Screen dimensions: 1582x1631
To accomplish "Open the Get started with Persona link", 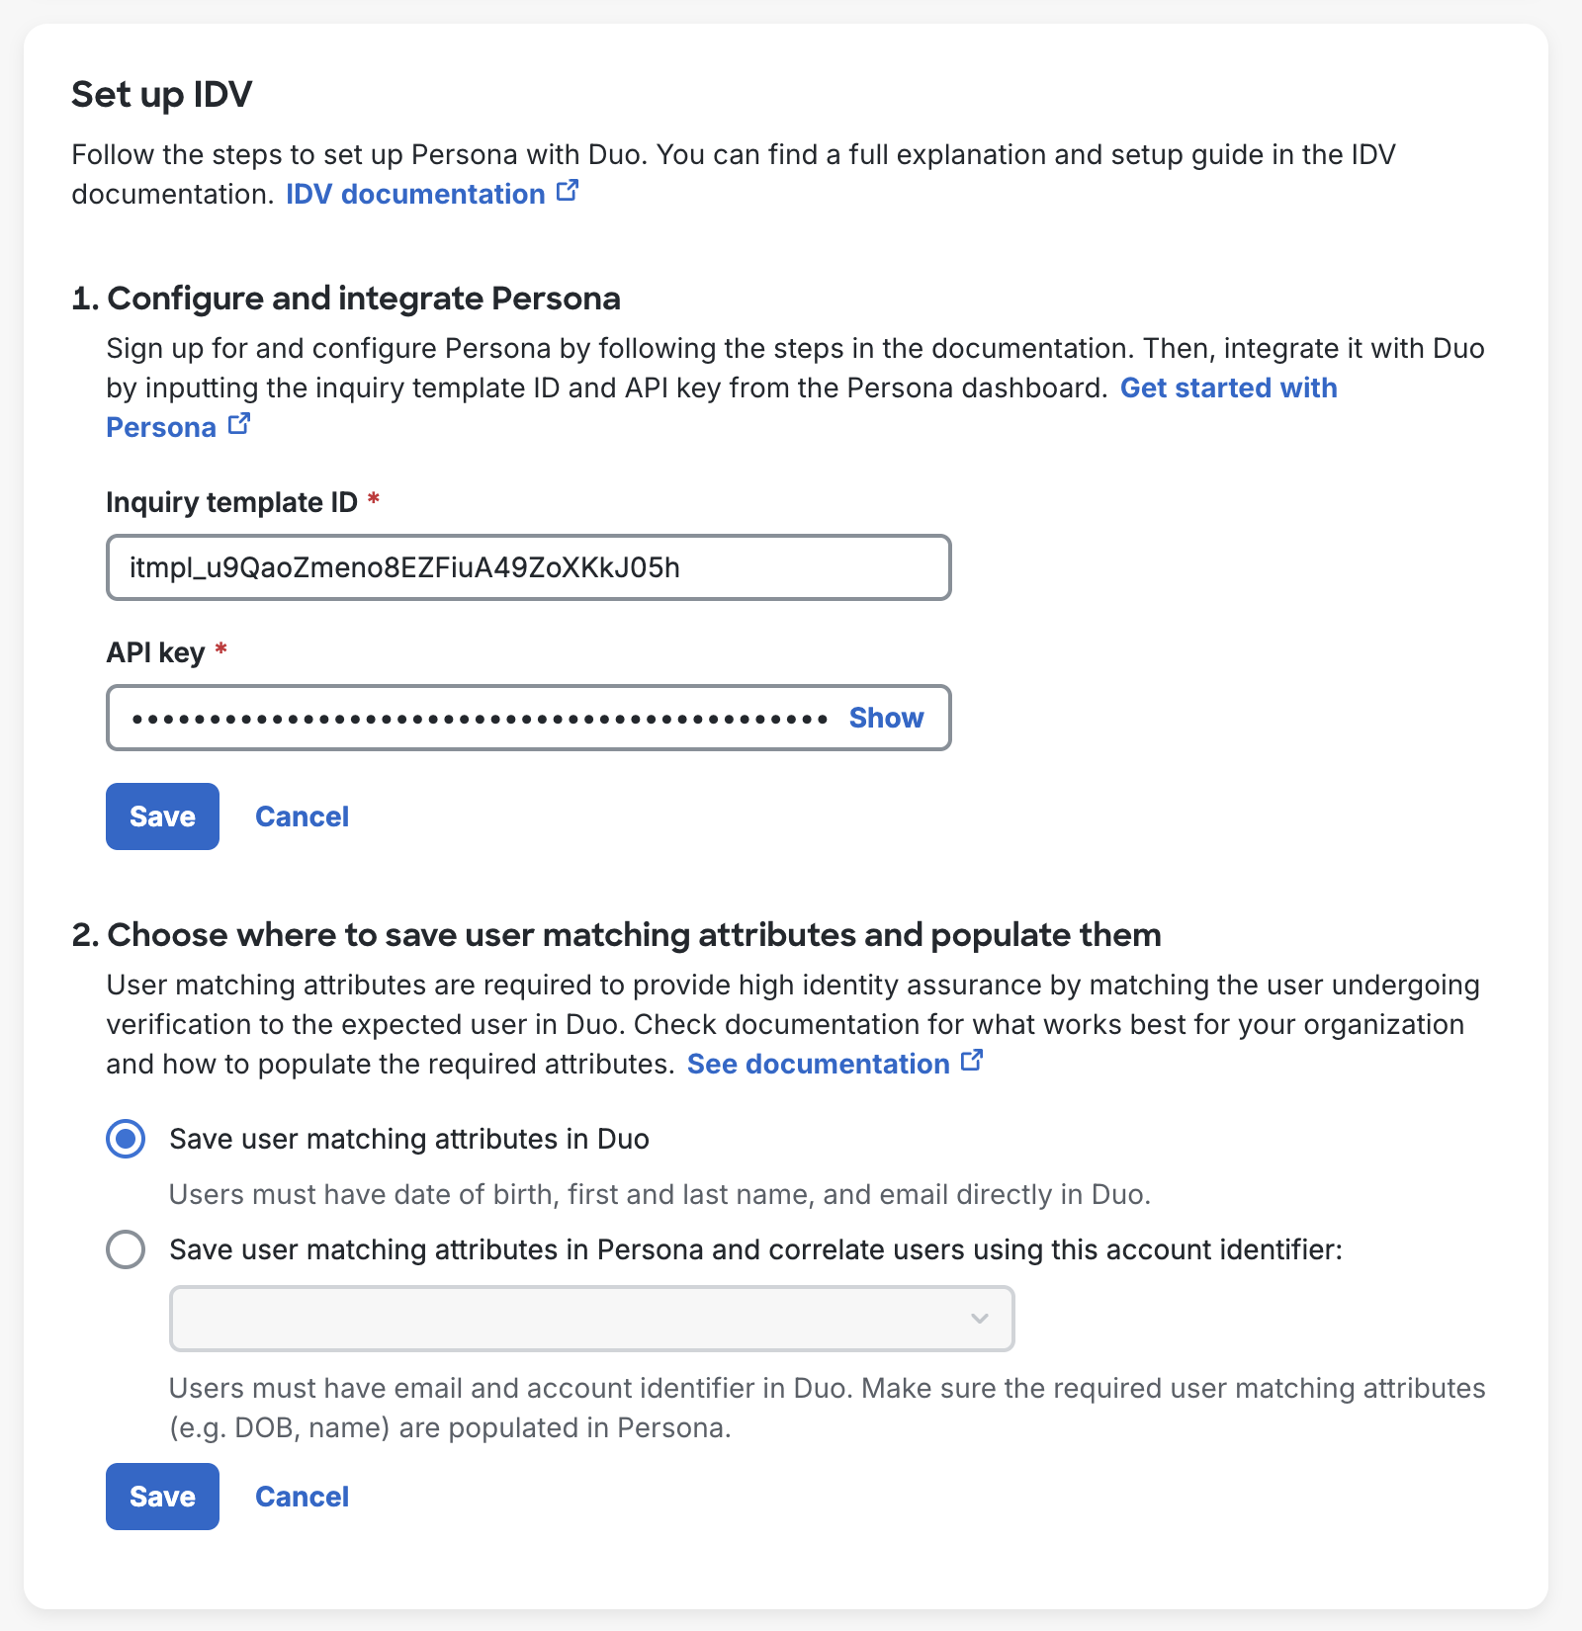I will pyautogui.click(x=1227, y=387).
